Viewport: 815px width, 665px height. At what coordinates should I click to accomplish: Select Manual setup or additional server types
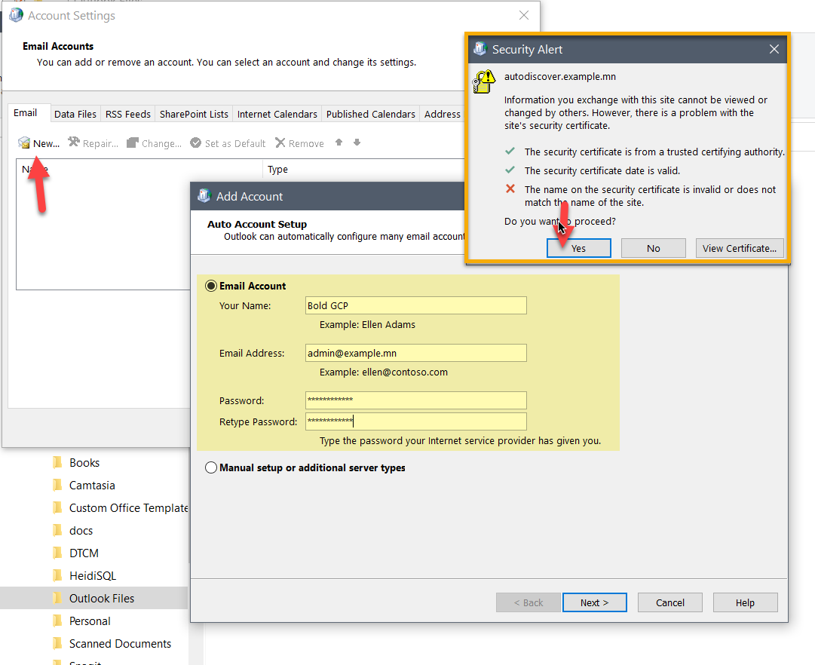click(x=211, y=467)
